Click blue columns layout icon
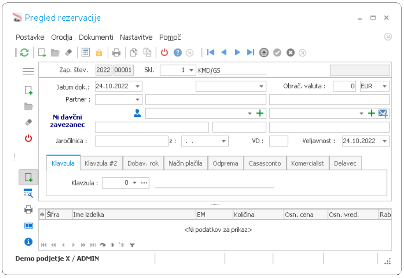This screenshot has width=404, height=278. click(x=28, y=226)
